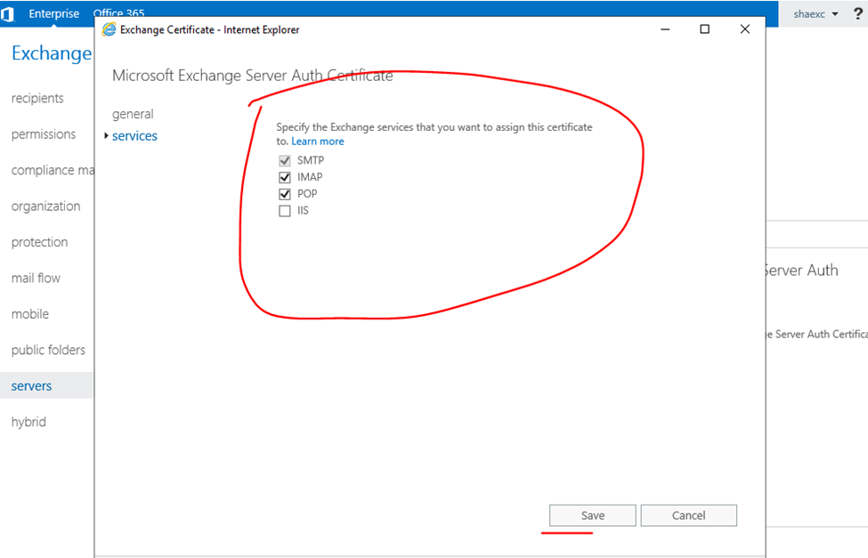The height and width of the screenshot is (558, 868).
Task: Close the Exchange Certificate dialog
Action: 745,29
